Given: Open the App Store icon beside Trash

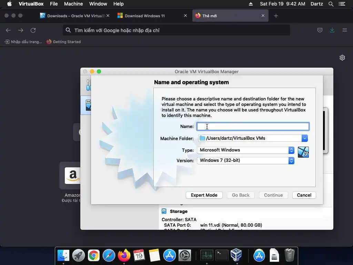Looking at the screenshot, I should [x=259, y=256].
